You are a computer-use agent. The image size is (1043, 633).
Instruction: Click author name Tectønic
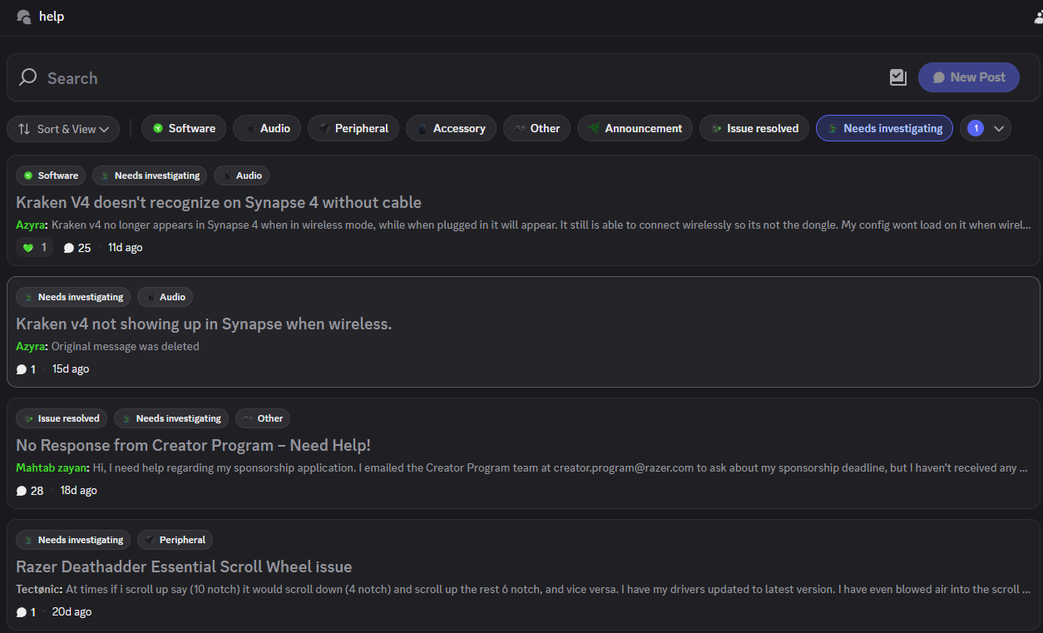click(x=39, y=589)
